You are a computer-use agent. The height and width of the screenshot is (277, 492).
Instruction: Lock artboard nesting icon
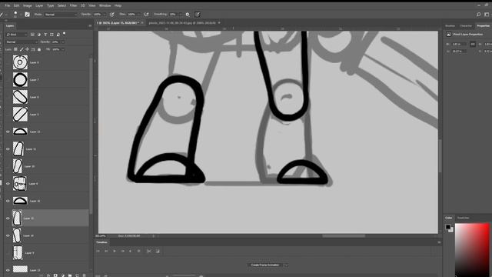click(33, 49)
